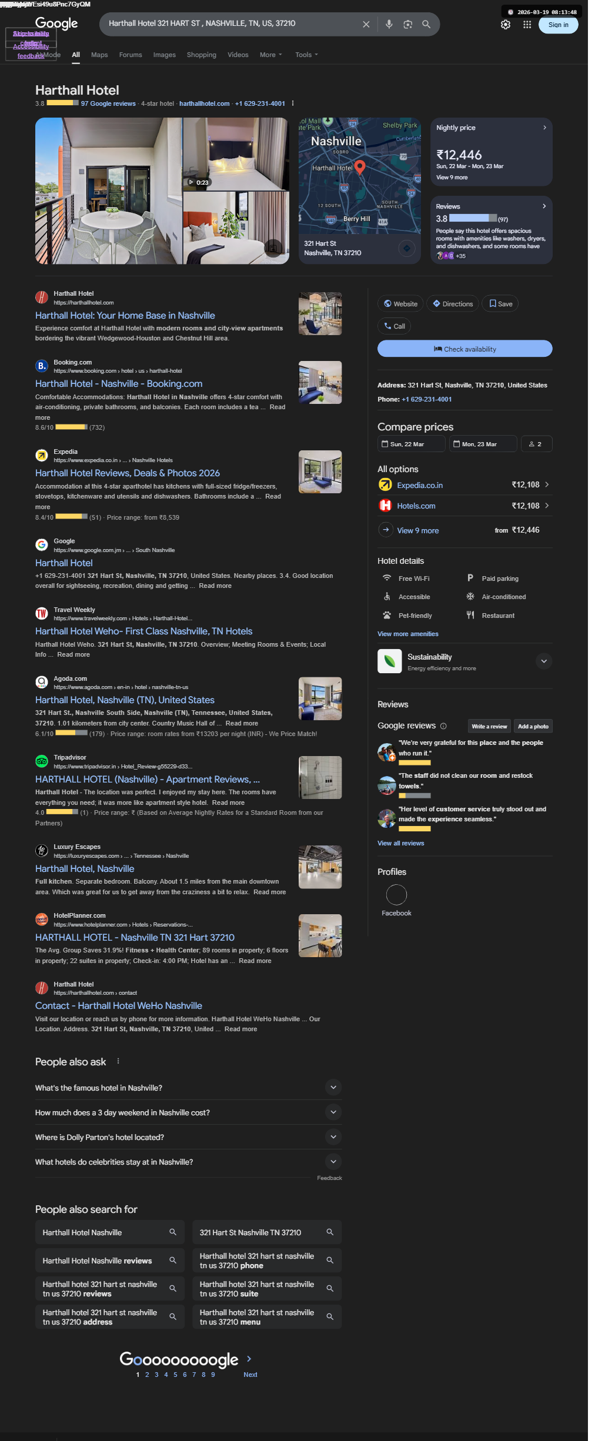Click the Call button
This screenshot has height=1441, width=595.
[394, 326]
